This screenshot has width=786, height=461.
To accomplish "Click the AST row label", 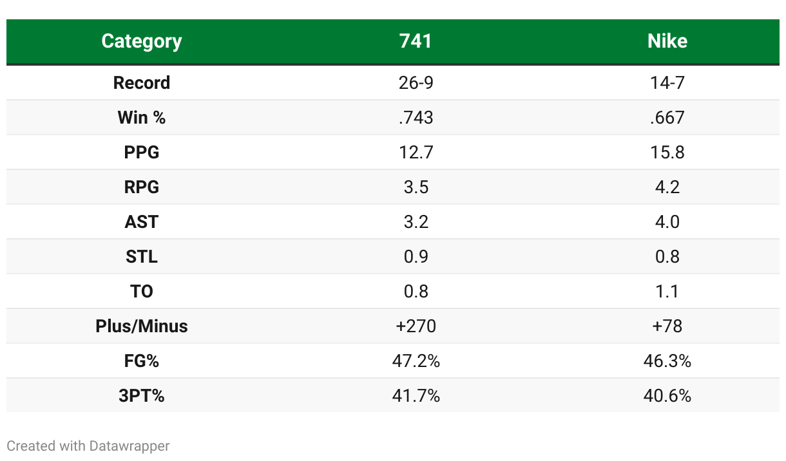I will (x=142, y=222).
